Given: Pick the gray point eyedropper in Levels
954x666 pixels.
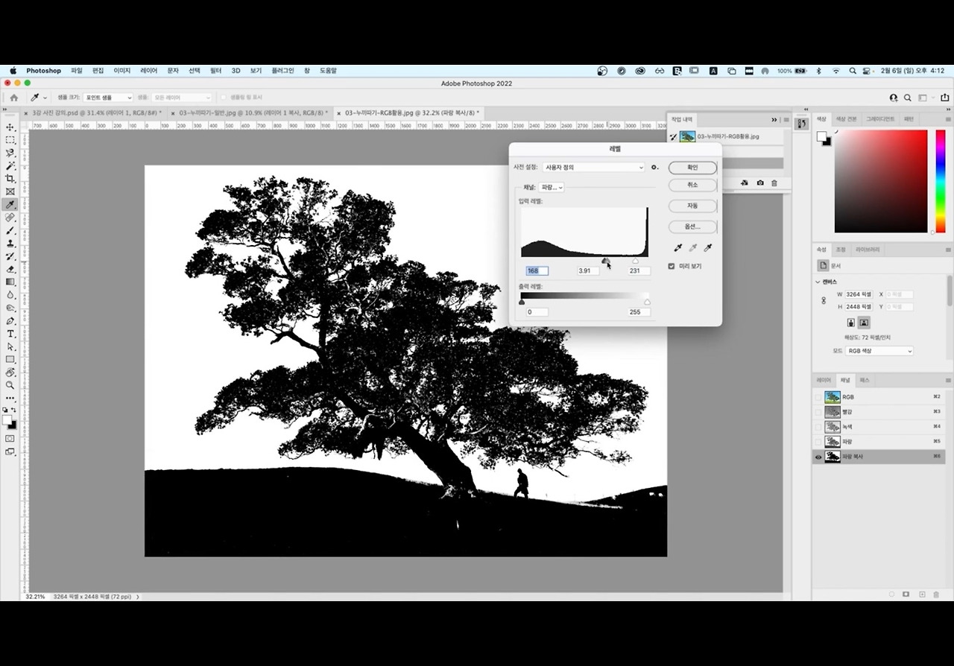Looking at the screenshot, I should [x=693, y=247].
